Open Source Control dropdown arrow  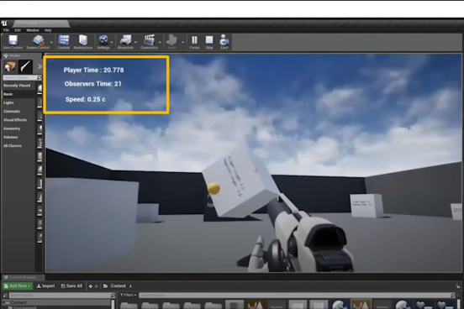[51, 42]
